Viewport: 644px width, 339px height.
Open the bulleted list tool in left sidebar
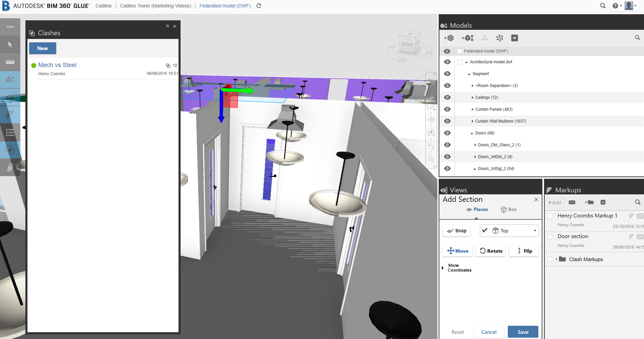10,132
